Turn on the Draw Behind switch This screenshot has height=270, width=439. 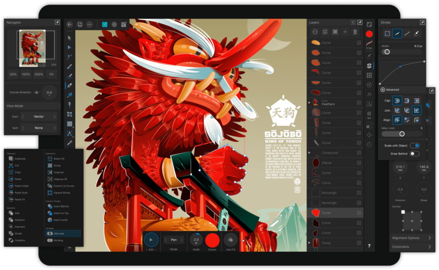coord(415,154)
